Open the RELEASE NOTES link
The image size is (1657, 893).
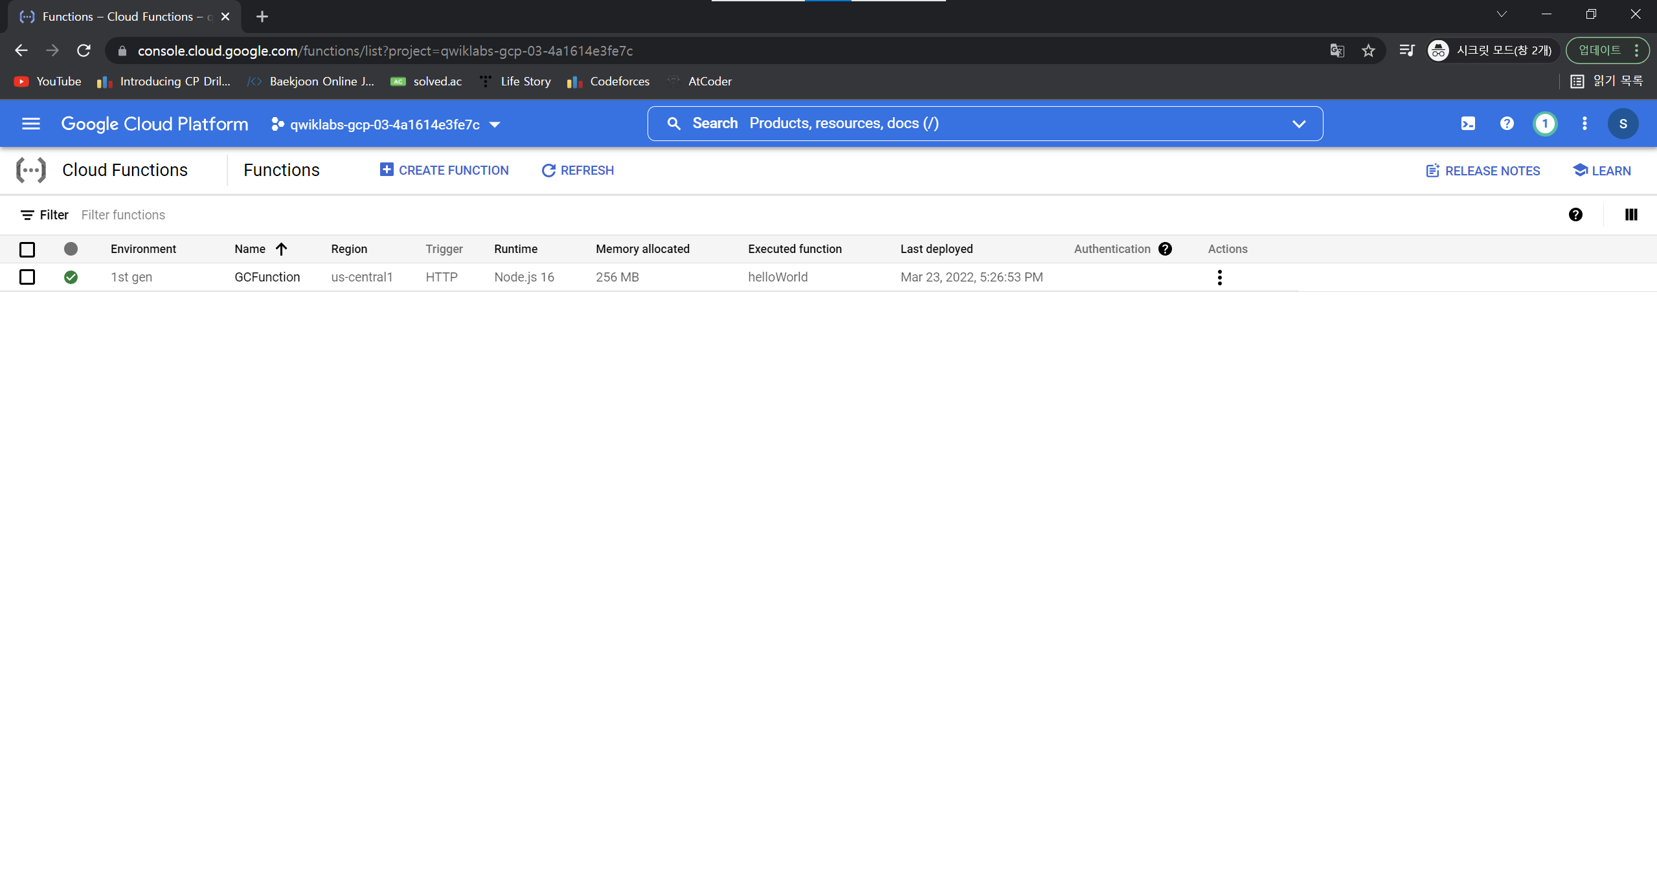click(x=1483, y=171)
